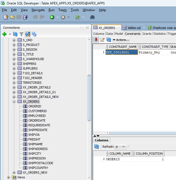
Task: Click the New file toolbar icon
Action: coord(6,17)
